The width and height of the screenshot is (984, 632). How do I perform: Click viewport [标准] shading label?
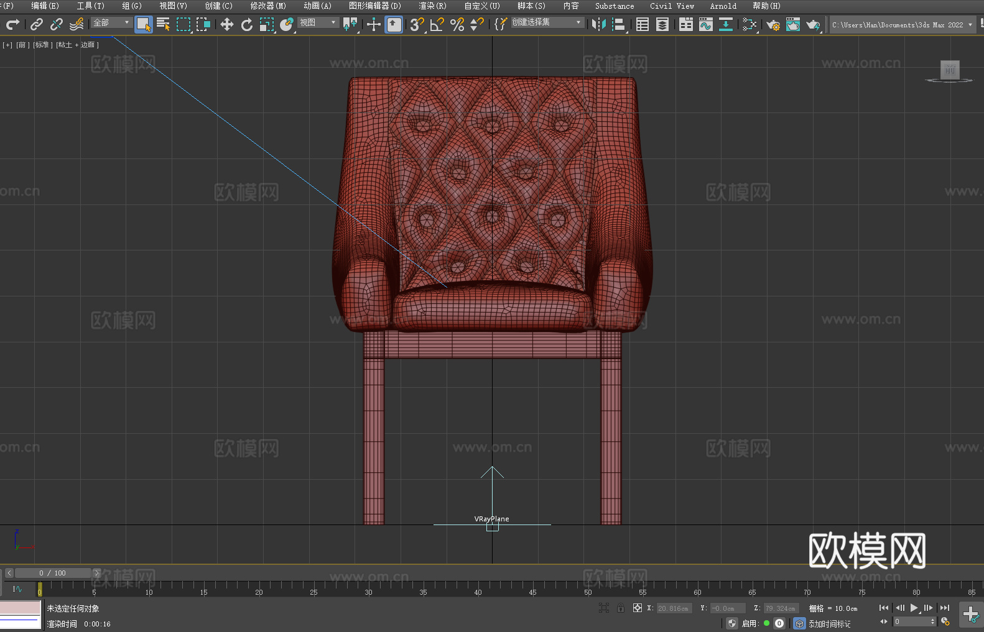(42, 45)
